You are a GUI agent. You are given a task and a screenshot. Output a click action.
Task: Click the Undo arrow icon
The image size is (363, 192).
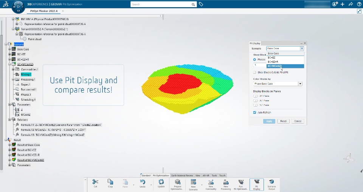point(143,182)
